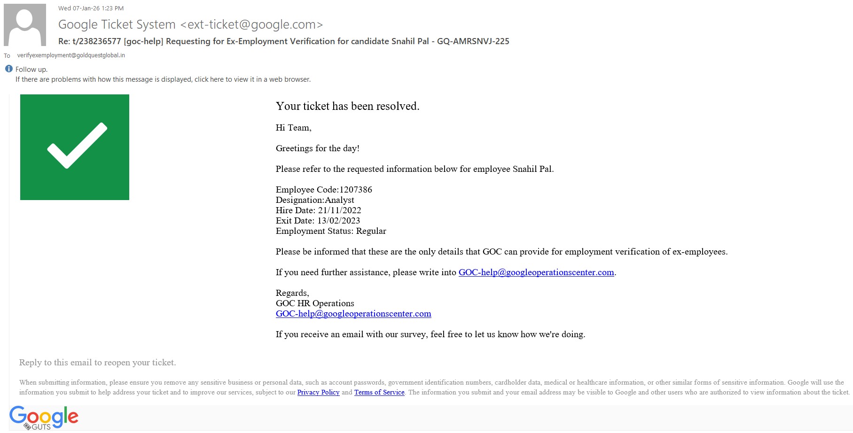Click the GOC-help link in the signature
The width and height of the screenshot is (853, 433).
(353, 314)
